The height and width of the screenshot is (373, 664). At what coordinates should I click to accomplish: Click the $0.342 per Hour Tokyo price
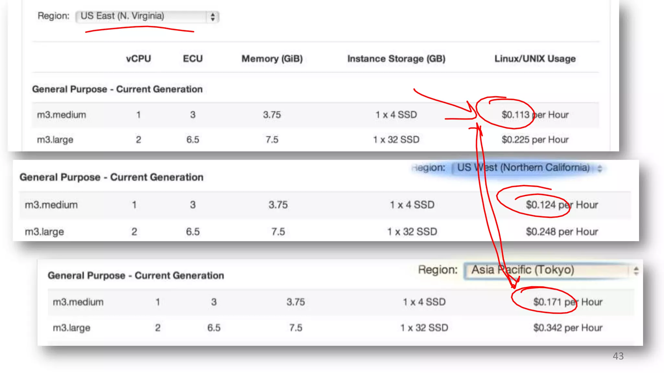(x=568, y=328)
